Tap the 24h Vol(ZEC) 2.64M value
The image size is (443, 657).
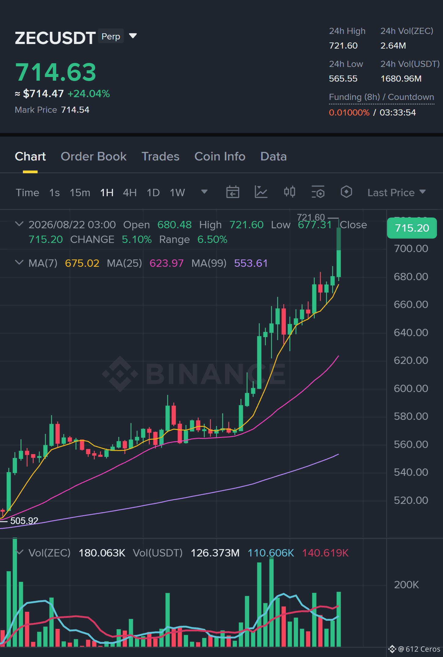393,46
